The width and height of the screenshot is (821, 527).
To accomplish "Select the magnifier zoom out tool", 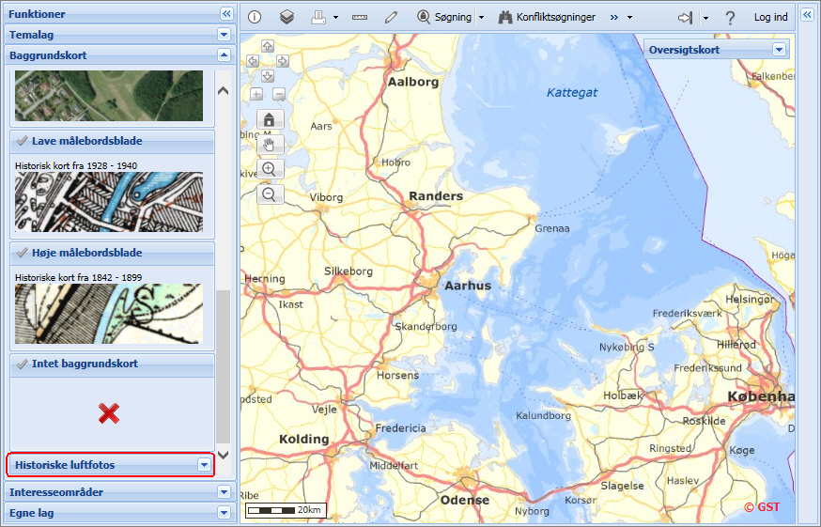I will coord(270,194).
